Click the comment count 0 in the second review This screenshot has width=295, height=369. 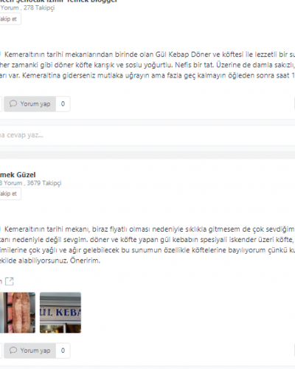pyautogui.click(x=63, y=351)
